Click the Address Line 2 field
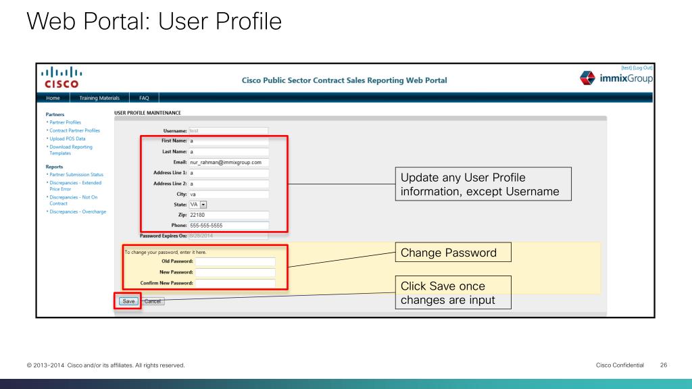The width and height of the screenshot is (692, 389). pyautogui.click(x=228, y=184)
